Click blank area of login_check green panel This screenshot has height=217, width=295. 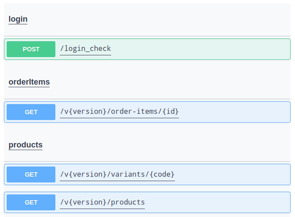[199, 49]
